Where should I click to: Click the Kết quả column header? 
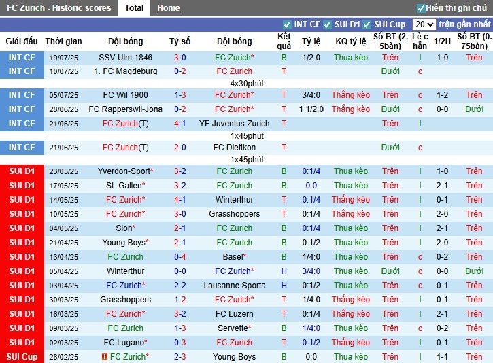(284, 41)
